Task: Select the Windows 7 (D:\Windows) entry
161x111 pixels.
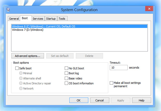Action: click(79, 30)
